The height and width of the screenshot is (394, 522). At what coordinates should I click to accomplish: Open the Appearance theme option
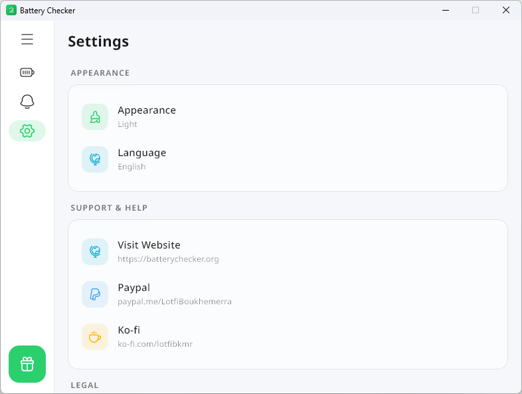[288, 117]
